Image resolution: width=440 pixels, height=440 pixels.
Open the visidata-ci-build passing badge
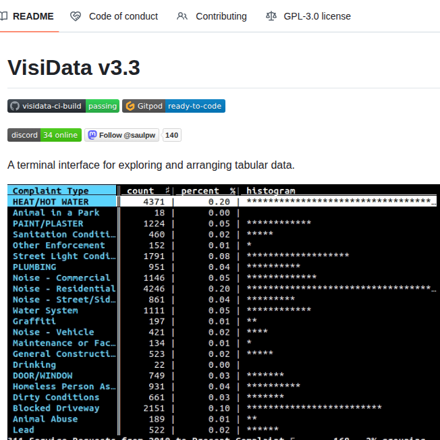pos(63,106)
